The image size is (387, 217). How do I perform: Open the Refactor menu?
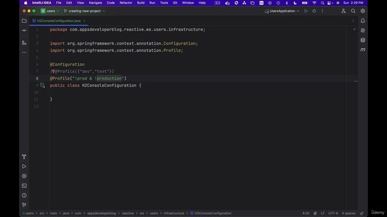[126, 3]
